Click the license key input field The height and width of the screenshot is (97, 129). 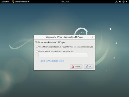63,55
